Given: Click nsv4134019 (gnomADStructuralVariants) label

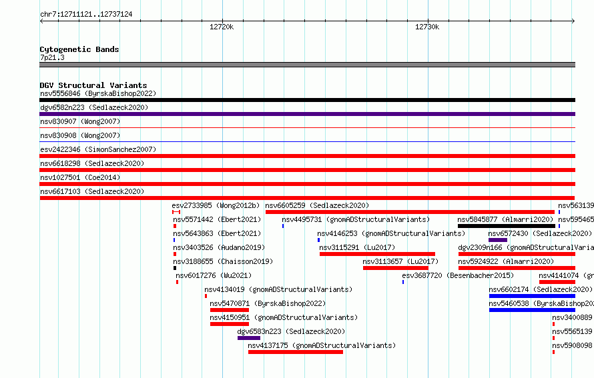Looking at the screenshot, I should (x=278, y=289).
